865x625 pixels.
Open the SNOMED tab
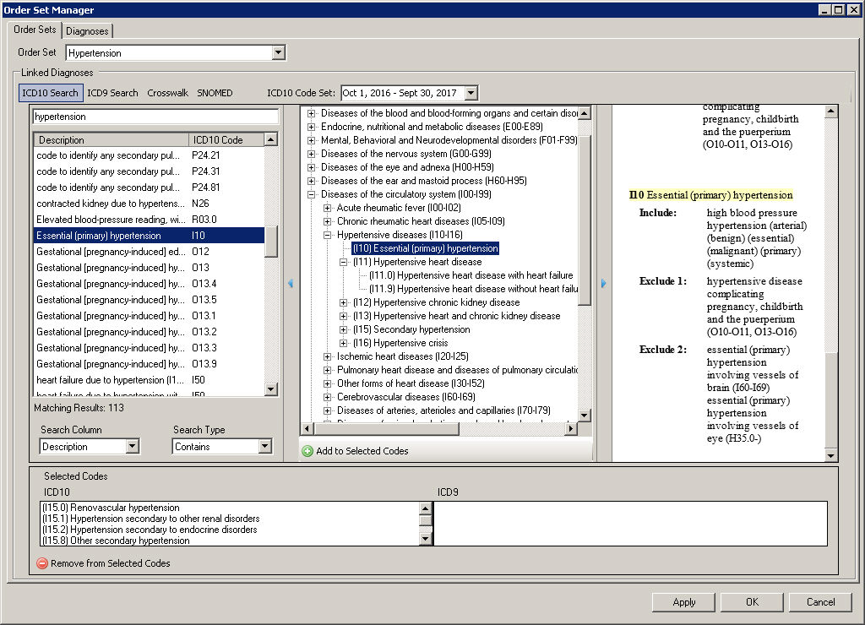[x=215, y=93]
